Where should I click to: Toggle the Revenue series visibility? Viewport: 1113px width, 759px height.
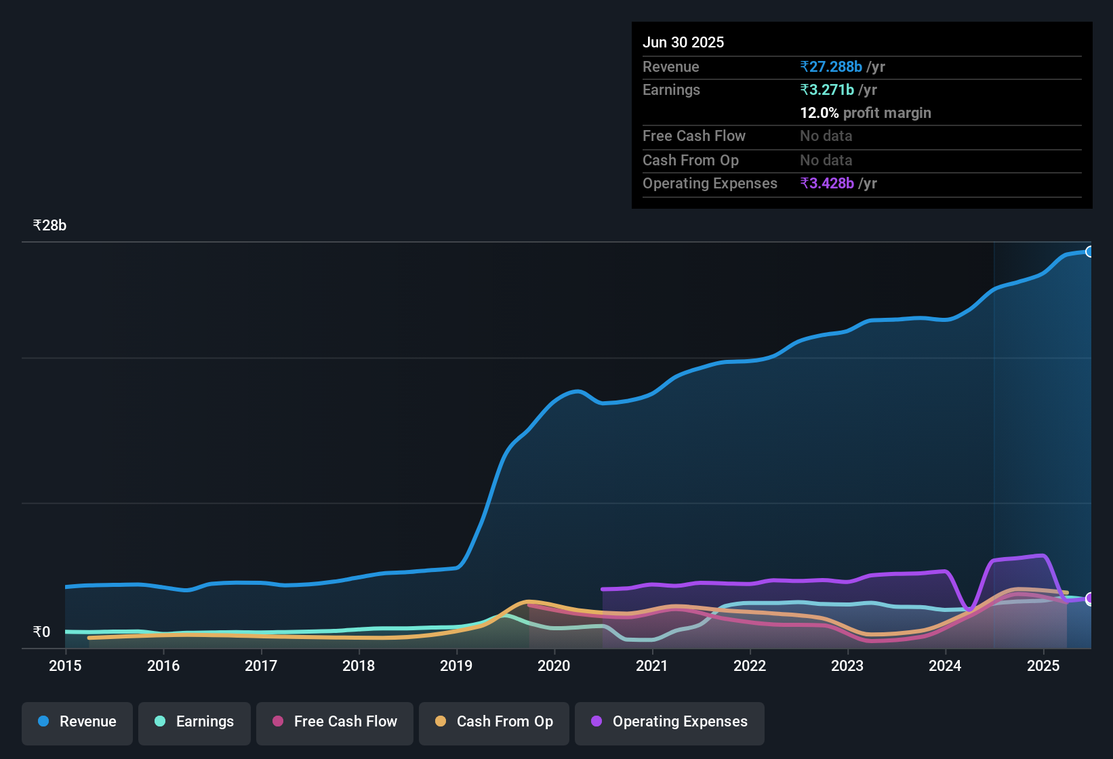pyautogui.click(x=77, y=722)
